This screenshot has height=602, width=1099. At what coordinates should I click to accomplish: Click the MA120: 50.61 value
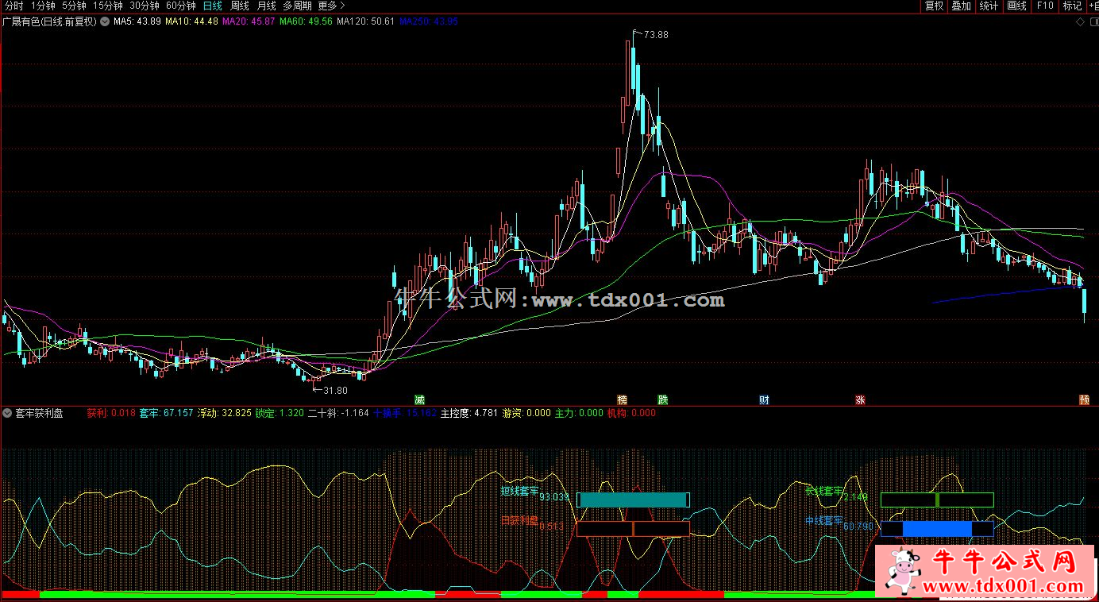point(365,21)
